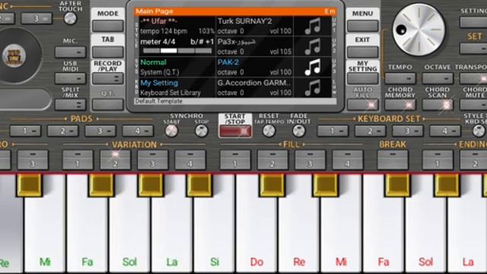
Task: Select Keyboard Set 3
Action: click(x=408, y=131)
